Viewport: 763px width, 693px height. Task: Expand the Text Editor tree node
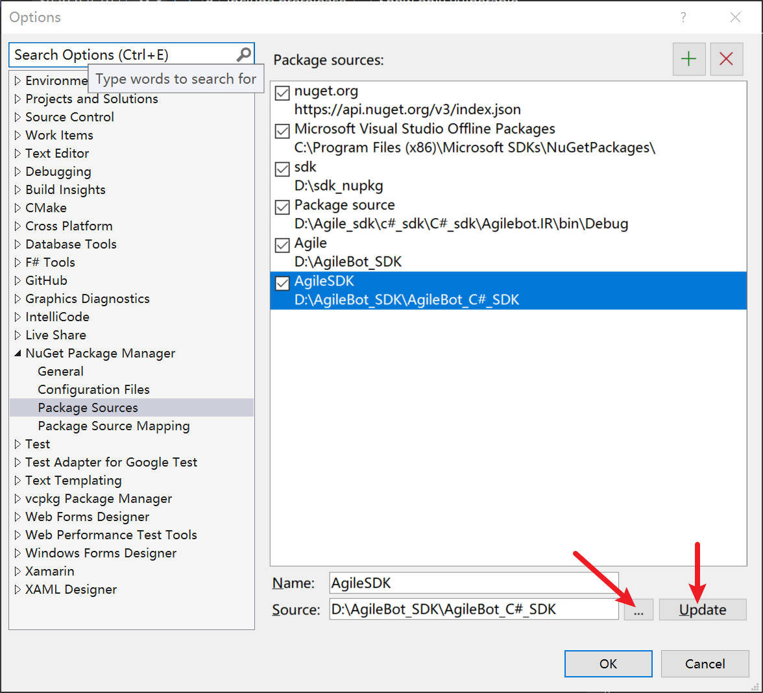point(18,153)
